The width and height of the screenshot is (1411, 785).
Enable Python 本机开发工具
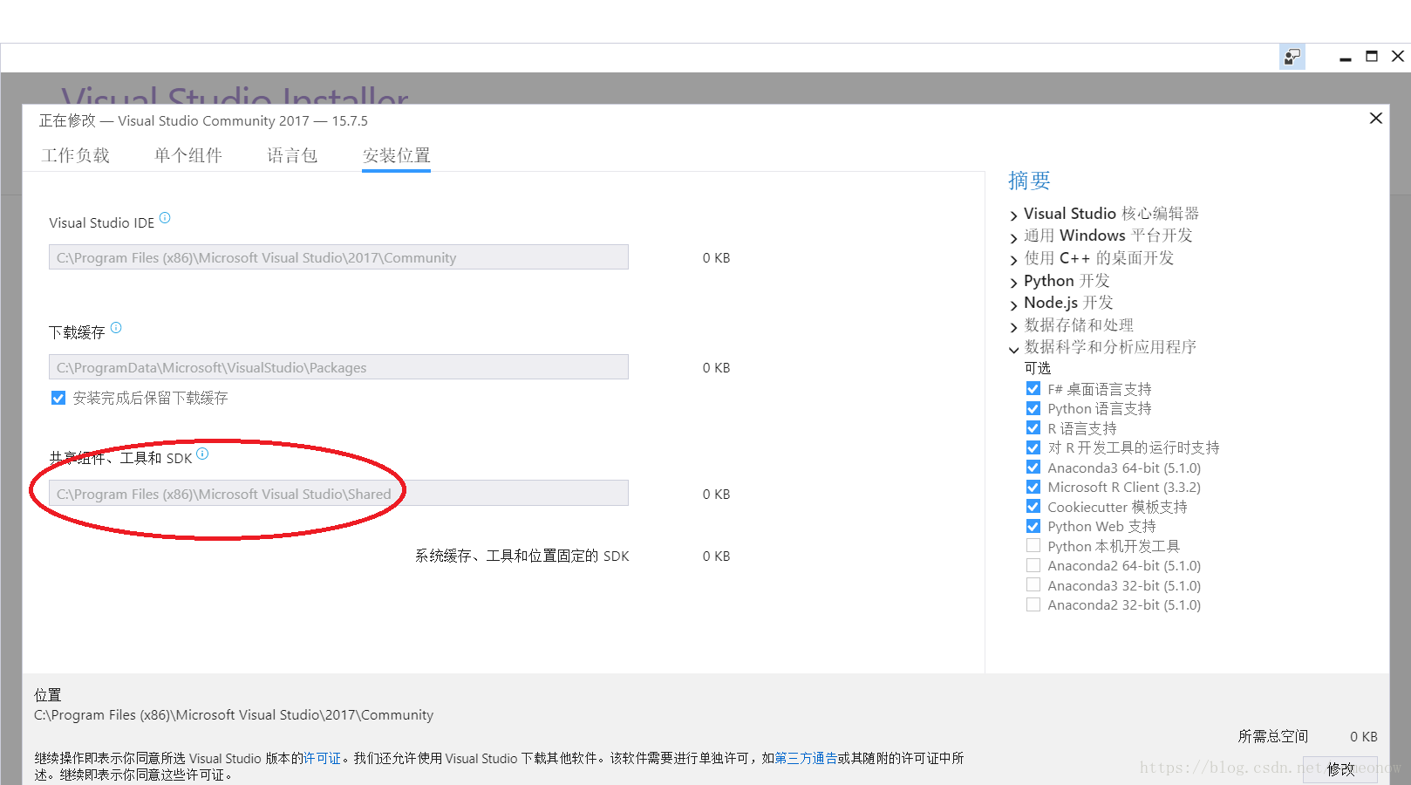(x=1033, y=546)
